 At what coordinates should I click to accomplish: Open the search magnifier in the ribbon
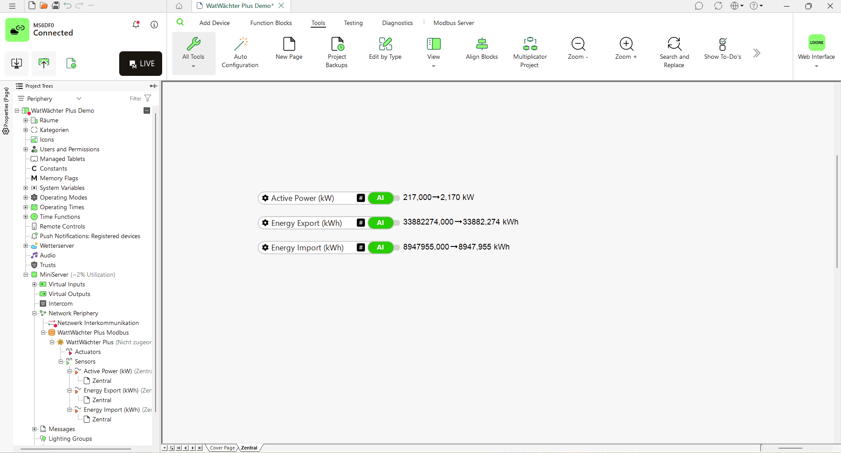[x=180, y=22]
